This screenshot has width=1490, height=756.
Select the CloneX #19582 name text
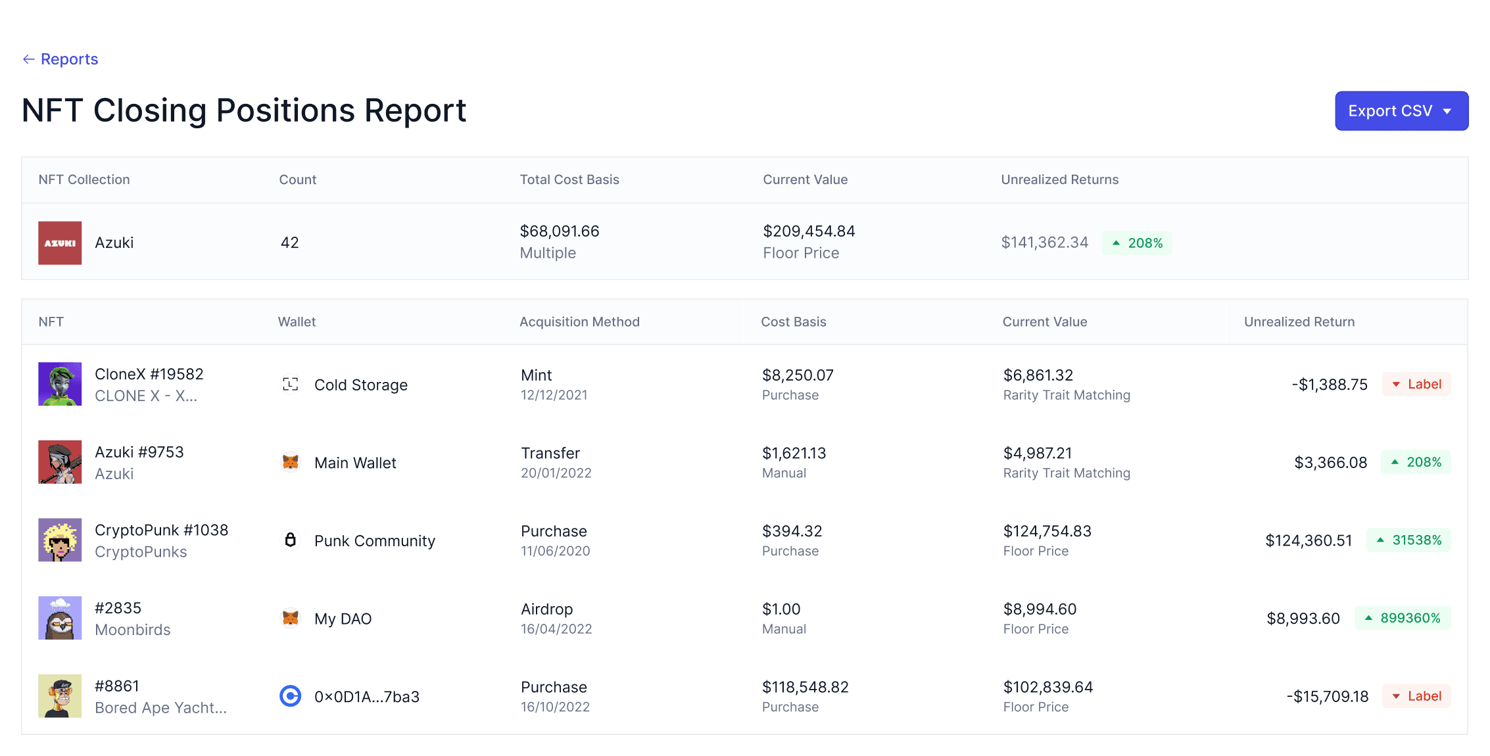tap(149, 374)
